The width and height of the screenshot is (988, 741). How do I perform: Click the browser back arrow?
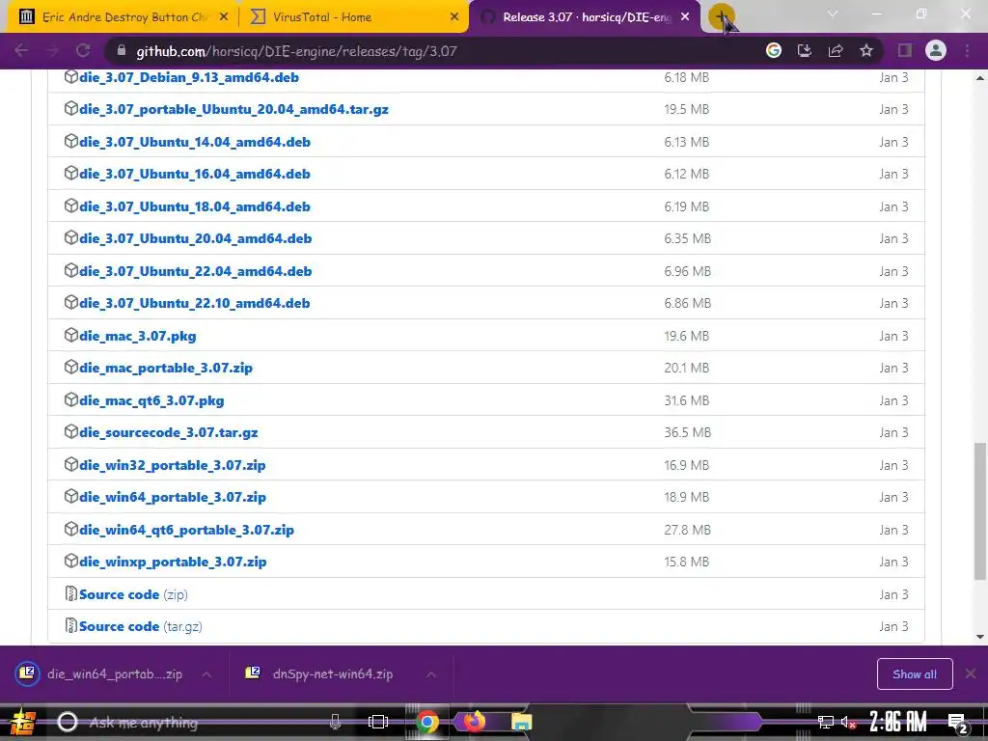tap(21, 51)
